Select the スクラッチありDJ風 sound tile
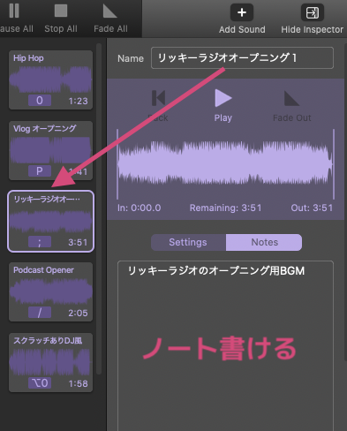The width and height of the screenshot is (347, 431). (51, 362)
